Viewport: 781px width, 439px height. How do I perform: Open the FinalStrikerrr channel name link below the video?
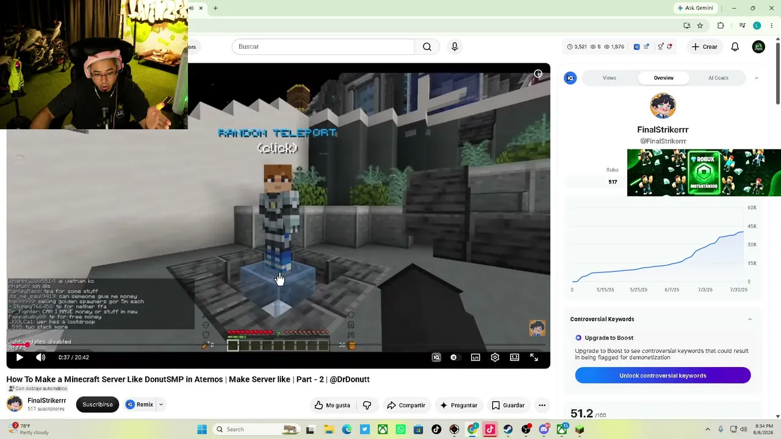tap(47, 401)
